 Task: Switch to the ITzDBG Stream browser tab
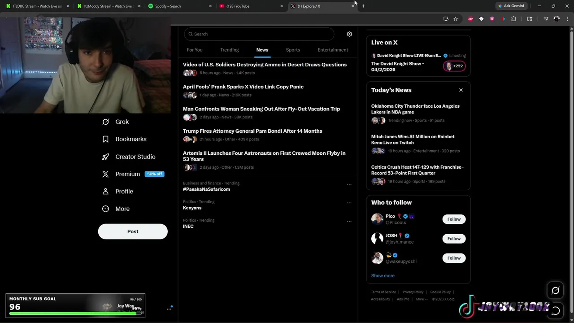click(x=38, y=6)
